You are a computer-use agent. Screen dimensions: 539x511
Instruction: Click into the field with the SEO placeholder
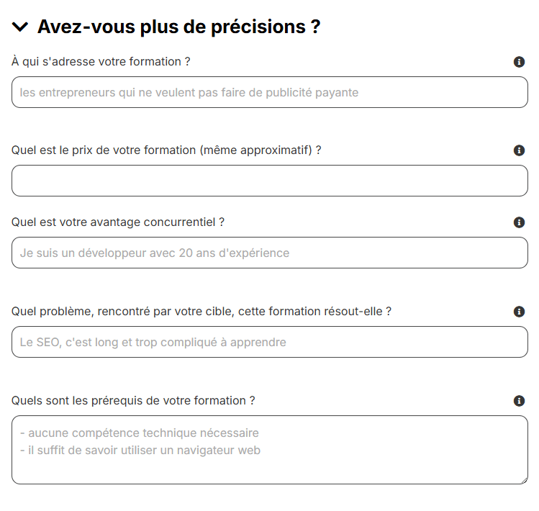click(x=269, y=342)
